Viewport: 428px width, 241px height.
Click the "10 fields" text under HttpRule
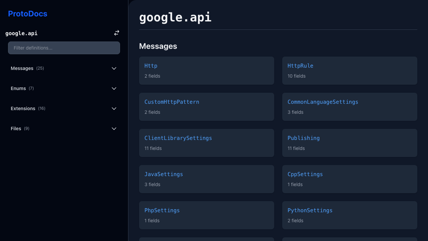[297, 76]
